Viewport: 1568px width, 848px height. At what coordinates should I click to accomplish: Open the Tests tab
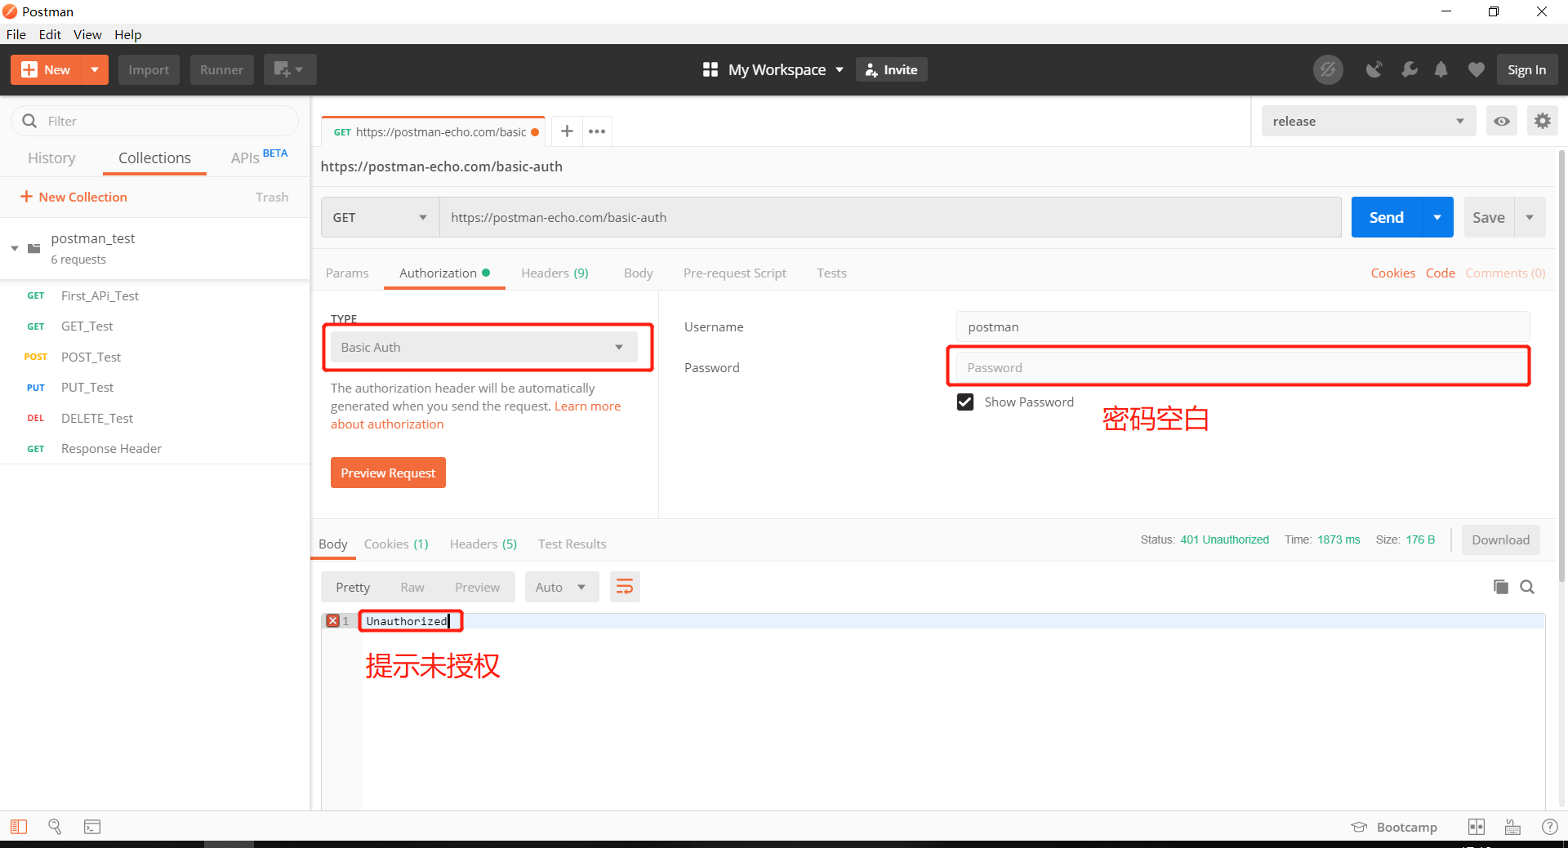[x=831, y=273]
